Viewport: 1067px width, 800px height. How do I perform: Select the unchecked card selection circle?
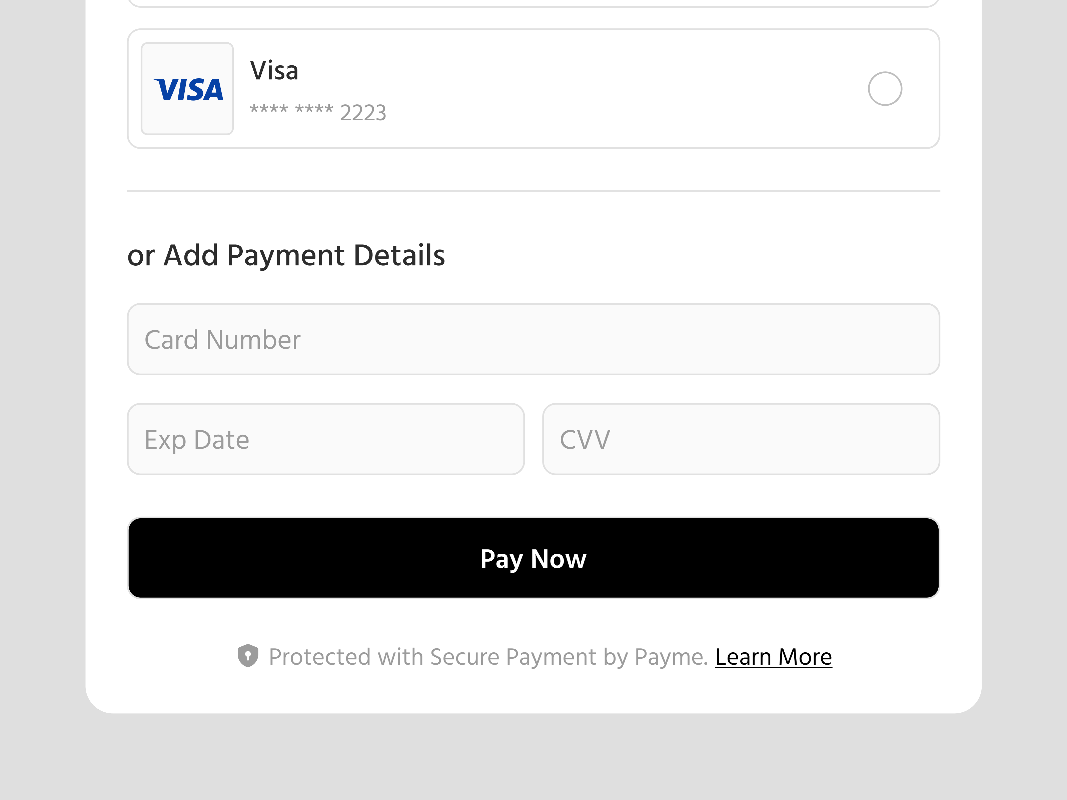click(x=885, y=89)
